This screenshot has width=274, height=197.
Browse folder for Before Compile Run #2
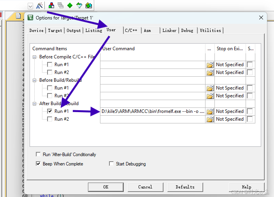pyautogui.click(x=210, y=72)
